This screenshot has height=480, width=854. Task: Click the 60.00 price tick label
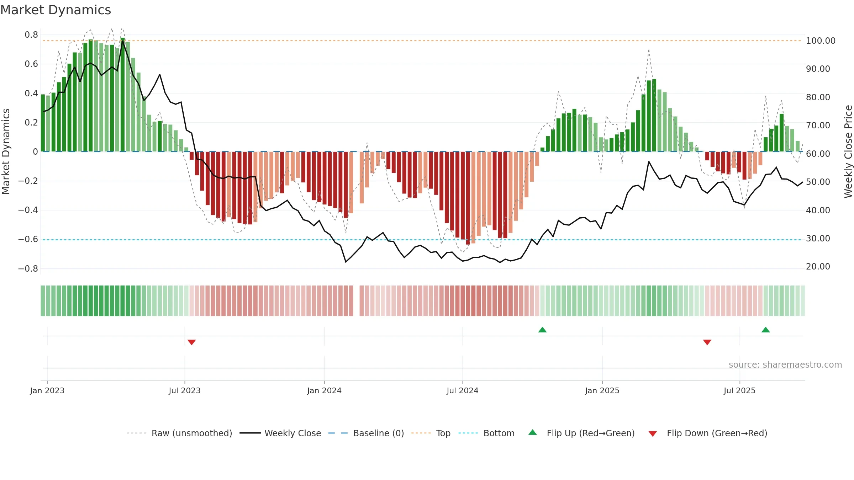tap(818, 154)
